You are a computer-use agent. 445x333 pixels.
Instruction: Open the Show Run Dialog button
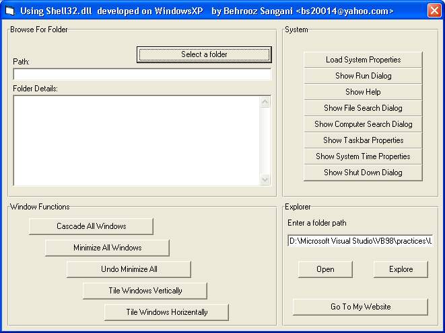[363, 76]
